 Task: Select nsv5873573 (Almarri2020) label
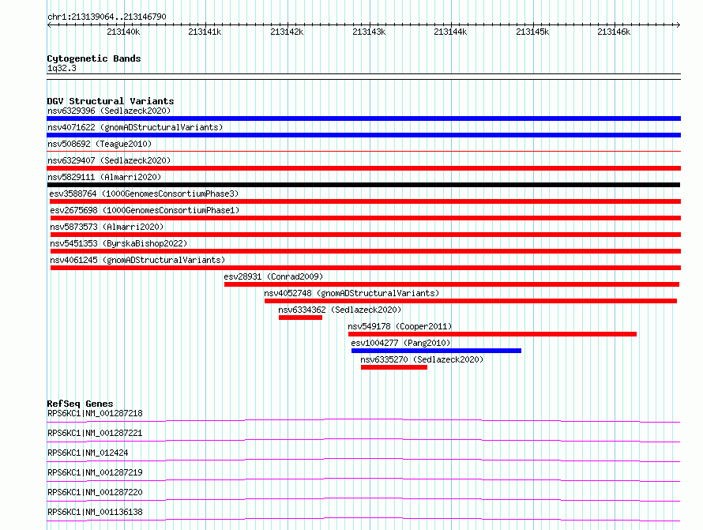coord(107,227)
